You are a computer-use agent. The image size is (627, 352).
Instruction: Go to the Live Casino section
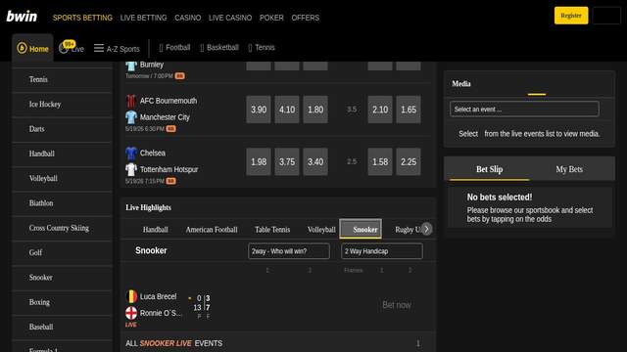pyautogui.click(x=230, y=18)
